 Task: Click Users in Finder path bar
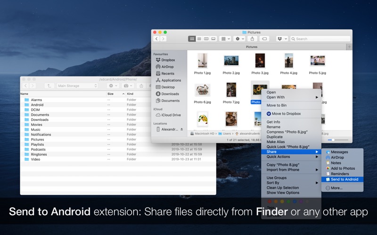point(225,133)
